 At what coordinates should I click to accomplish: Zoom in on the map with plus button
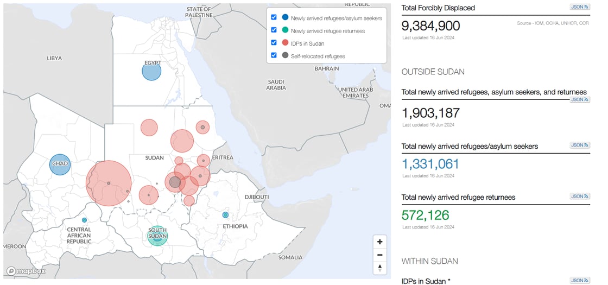[379, 242]
